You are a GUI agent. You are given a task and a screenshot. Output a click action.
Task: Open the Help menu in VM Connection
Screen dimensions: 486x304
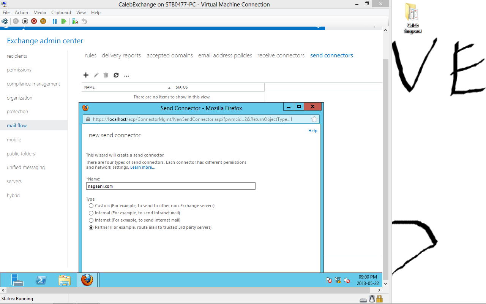(x=96, y=13)
